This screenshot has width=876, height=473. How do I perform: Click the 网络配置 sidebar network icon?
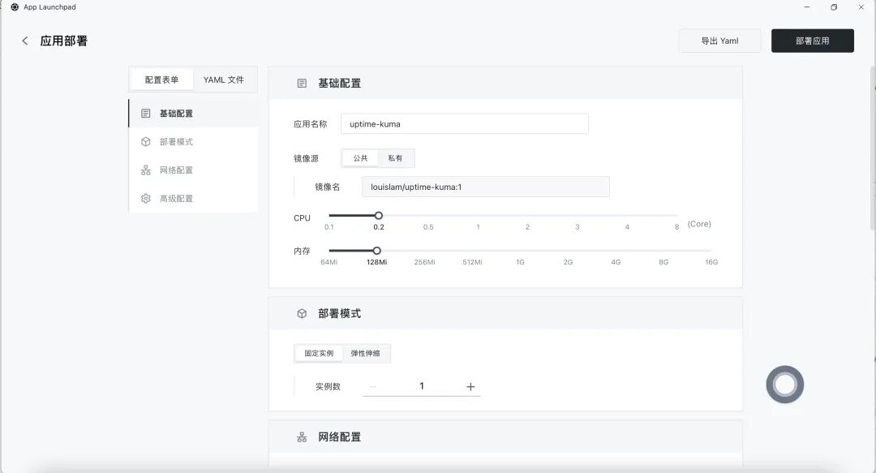pos(146,170)
